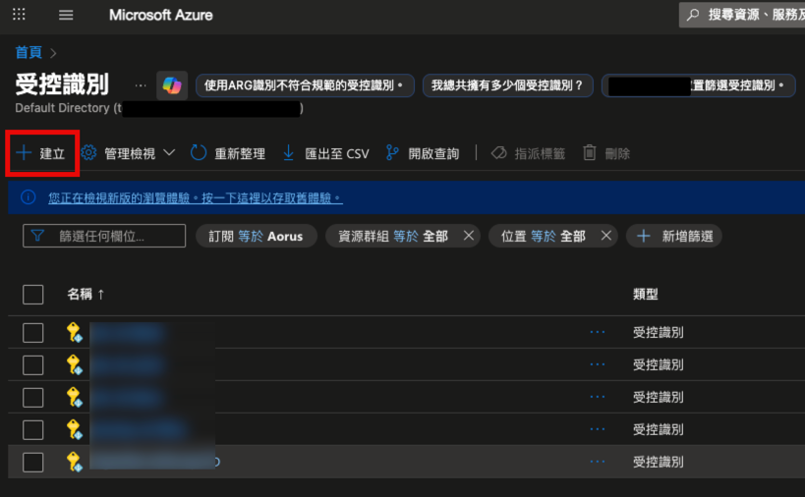The width and height of the screenshot is (805, 497).
Task: Select the last managed identity row checkbox
Action: [x=33, y=462]
